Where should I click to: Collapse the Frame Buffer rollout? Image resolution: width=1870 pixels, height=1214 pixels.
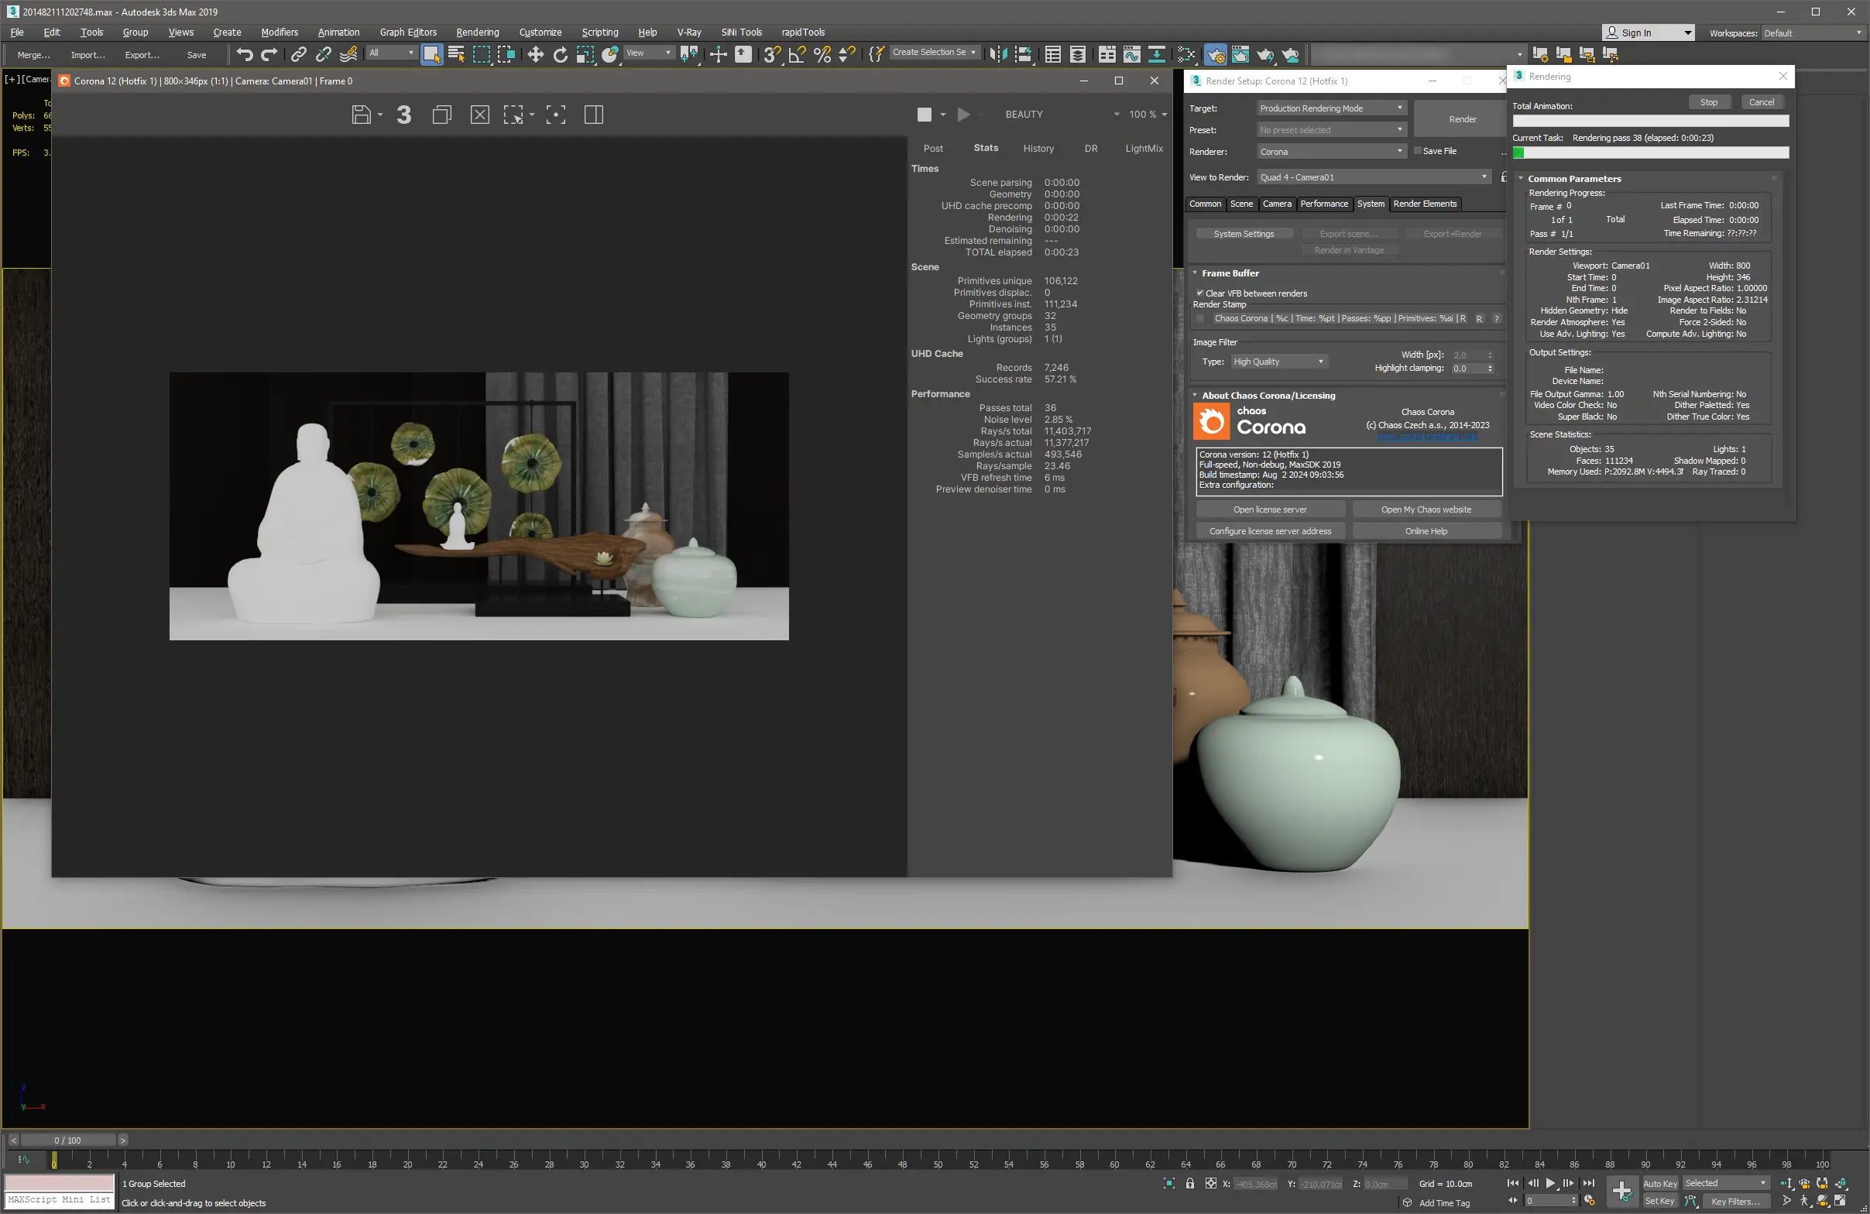1230,273
